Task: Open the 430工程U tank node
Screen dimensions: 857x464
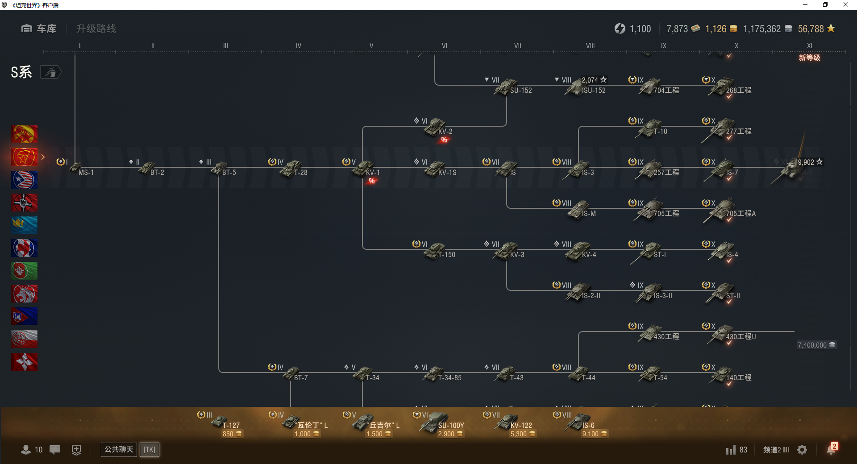Action: pos(728,333)
